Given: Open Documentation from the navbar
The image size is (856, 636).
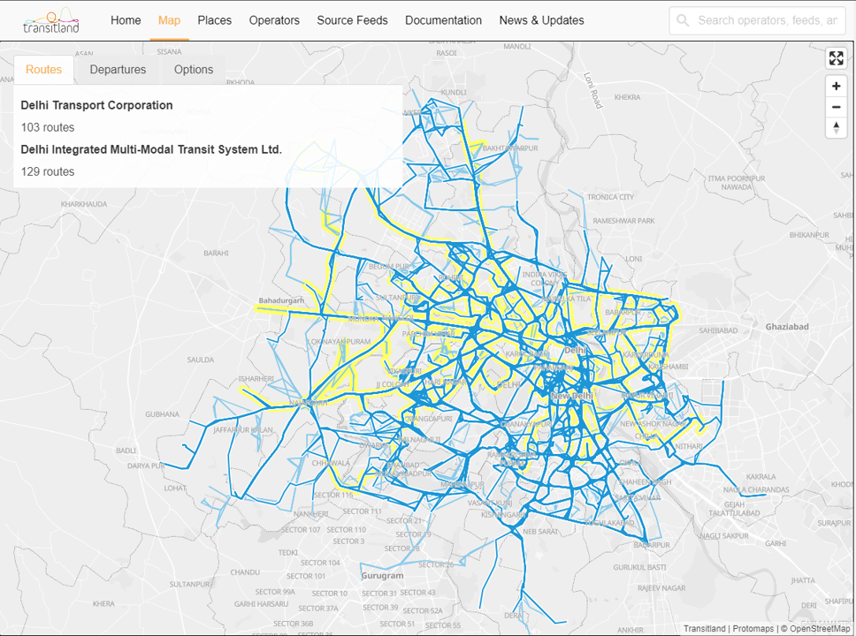Looking at the screenshot, I should [x=443, y=20].
